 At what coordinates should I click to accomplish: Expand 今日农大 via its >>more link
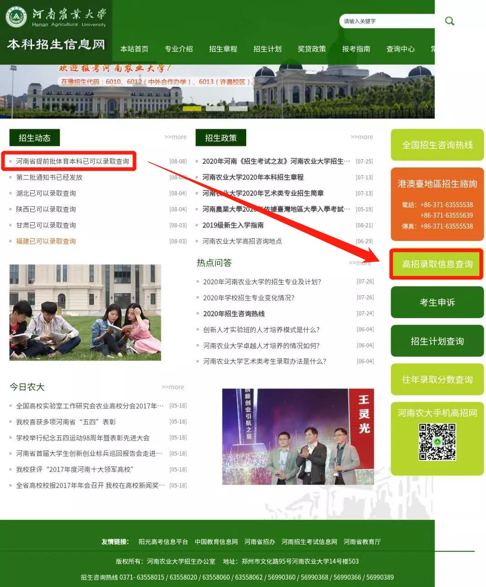(173, 387)
